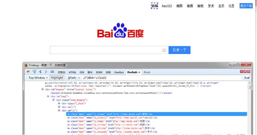Toggle the Highlight button

coord(57,78)
